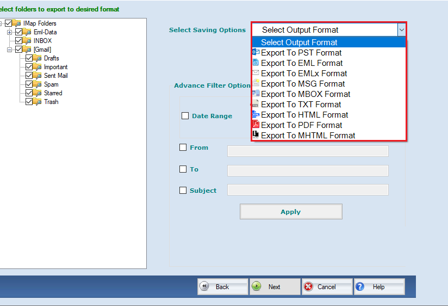
Task: Choose Export To PST Format
Action: pos(329,53)
